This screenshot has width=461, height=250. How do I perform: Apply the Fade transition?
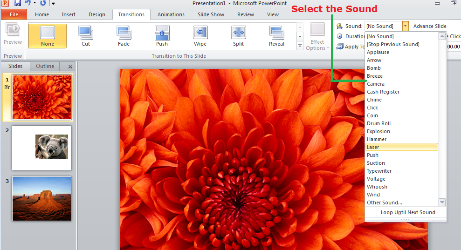(124, 36)
